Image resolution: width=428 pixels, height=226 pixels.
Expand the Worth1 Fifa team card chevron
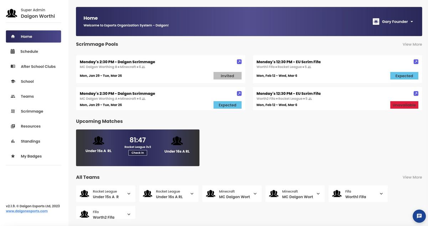point(381,194)
